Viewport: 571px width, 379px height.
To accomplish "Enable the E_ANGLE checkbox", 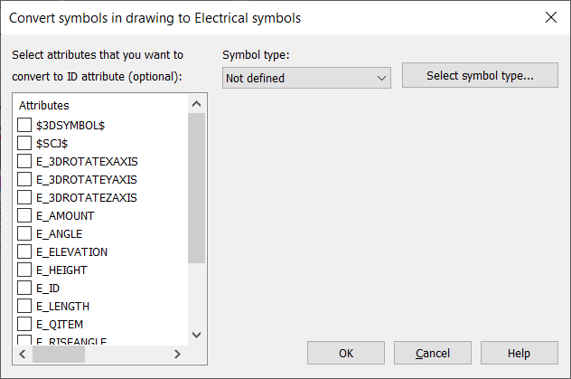I will 24,233.
